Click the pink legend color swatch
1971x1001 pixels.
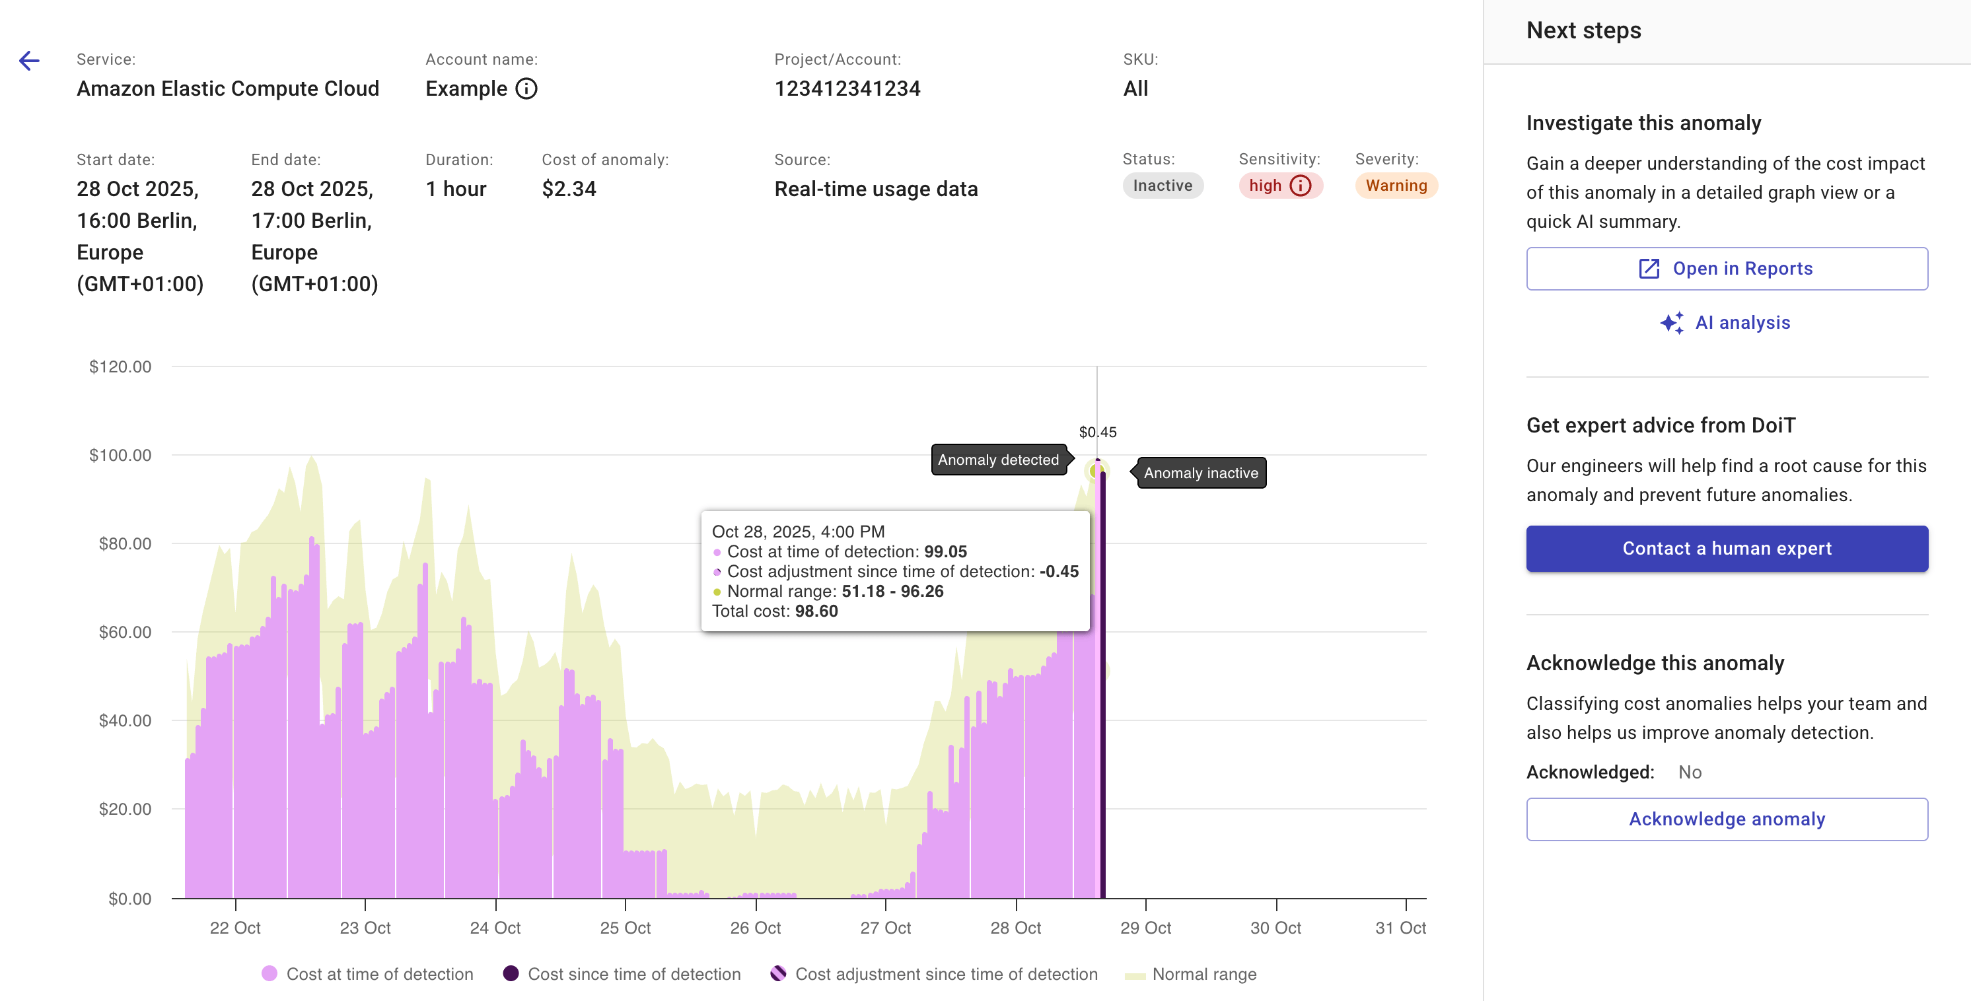click(x=269, y=973)
